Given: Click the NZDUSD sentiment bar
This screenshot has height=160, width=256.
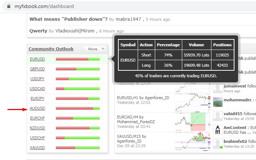Looking at the screenshot, I should [78, 128].
